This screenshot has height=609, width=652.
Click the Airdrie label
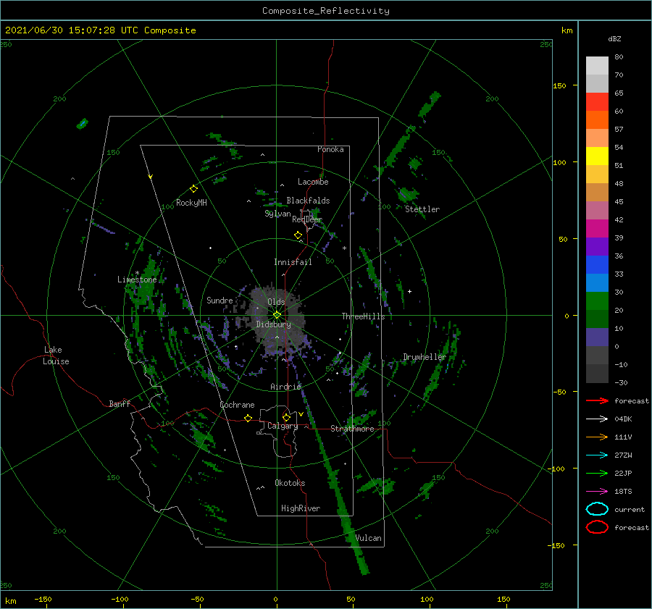coord(285,387)
